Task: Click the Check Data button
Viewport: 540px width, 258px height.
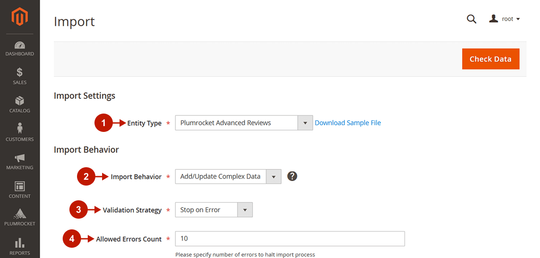Action: pyautogui.click(x=490, y=59)
